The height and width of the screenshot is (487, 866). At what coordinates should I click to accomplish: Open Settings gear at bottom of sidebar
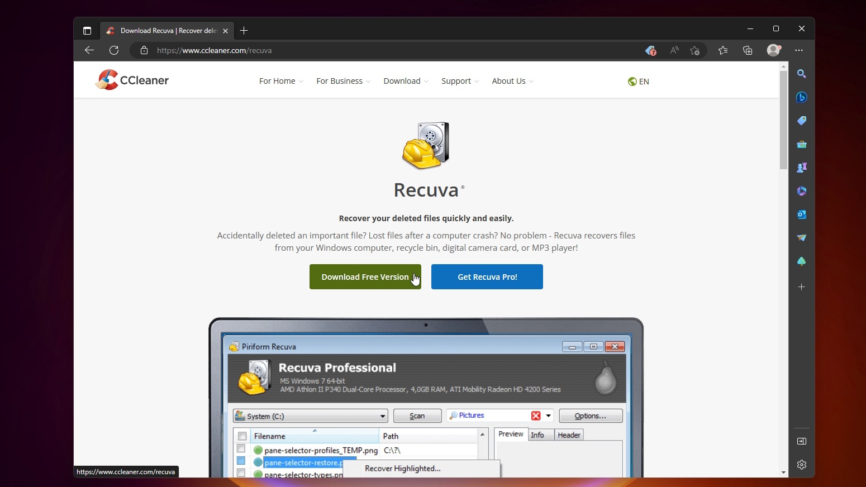[x=802, y=464]
